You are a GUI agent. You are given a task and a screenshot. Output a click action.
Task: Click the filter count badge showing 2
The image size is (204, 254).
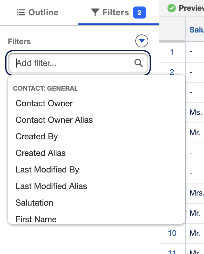[139, 12]
